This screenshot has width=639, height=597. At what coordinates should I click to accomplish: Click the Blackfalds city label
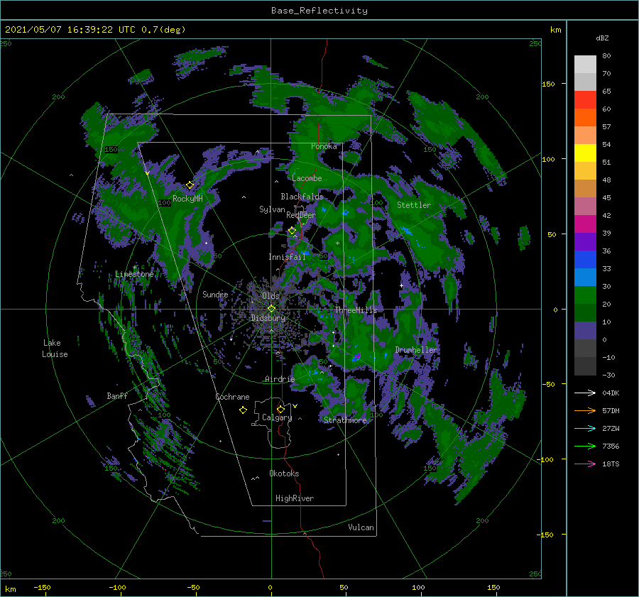(302, 197)
